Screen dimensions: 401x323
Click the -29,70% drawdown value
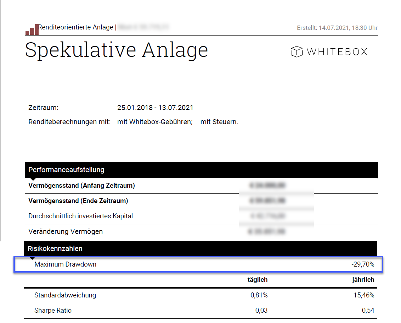(x=363, y=264)
